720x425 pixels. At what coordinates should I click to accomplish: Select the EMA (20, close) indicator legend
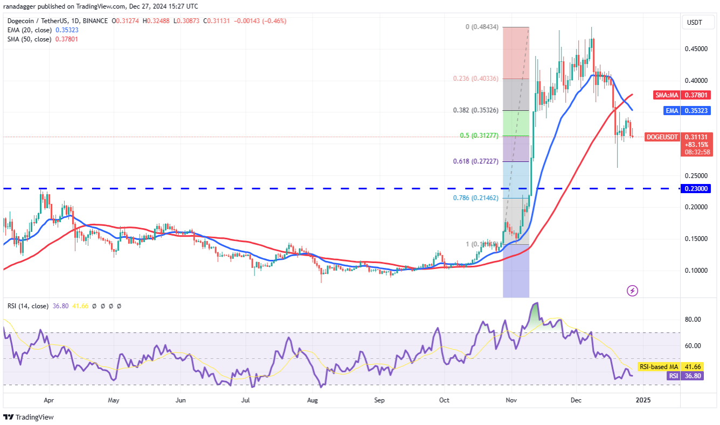pos(30,30)
